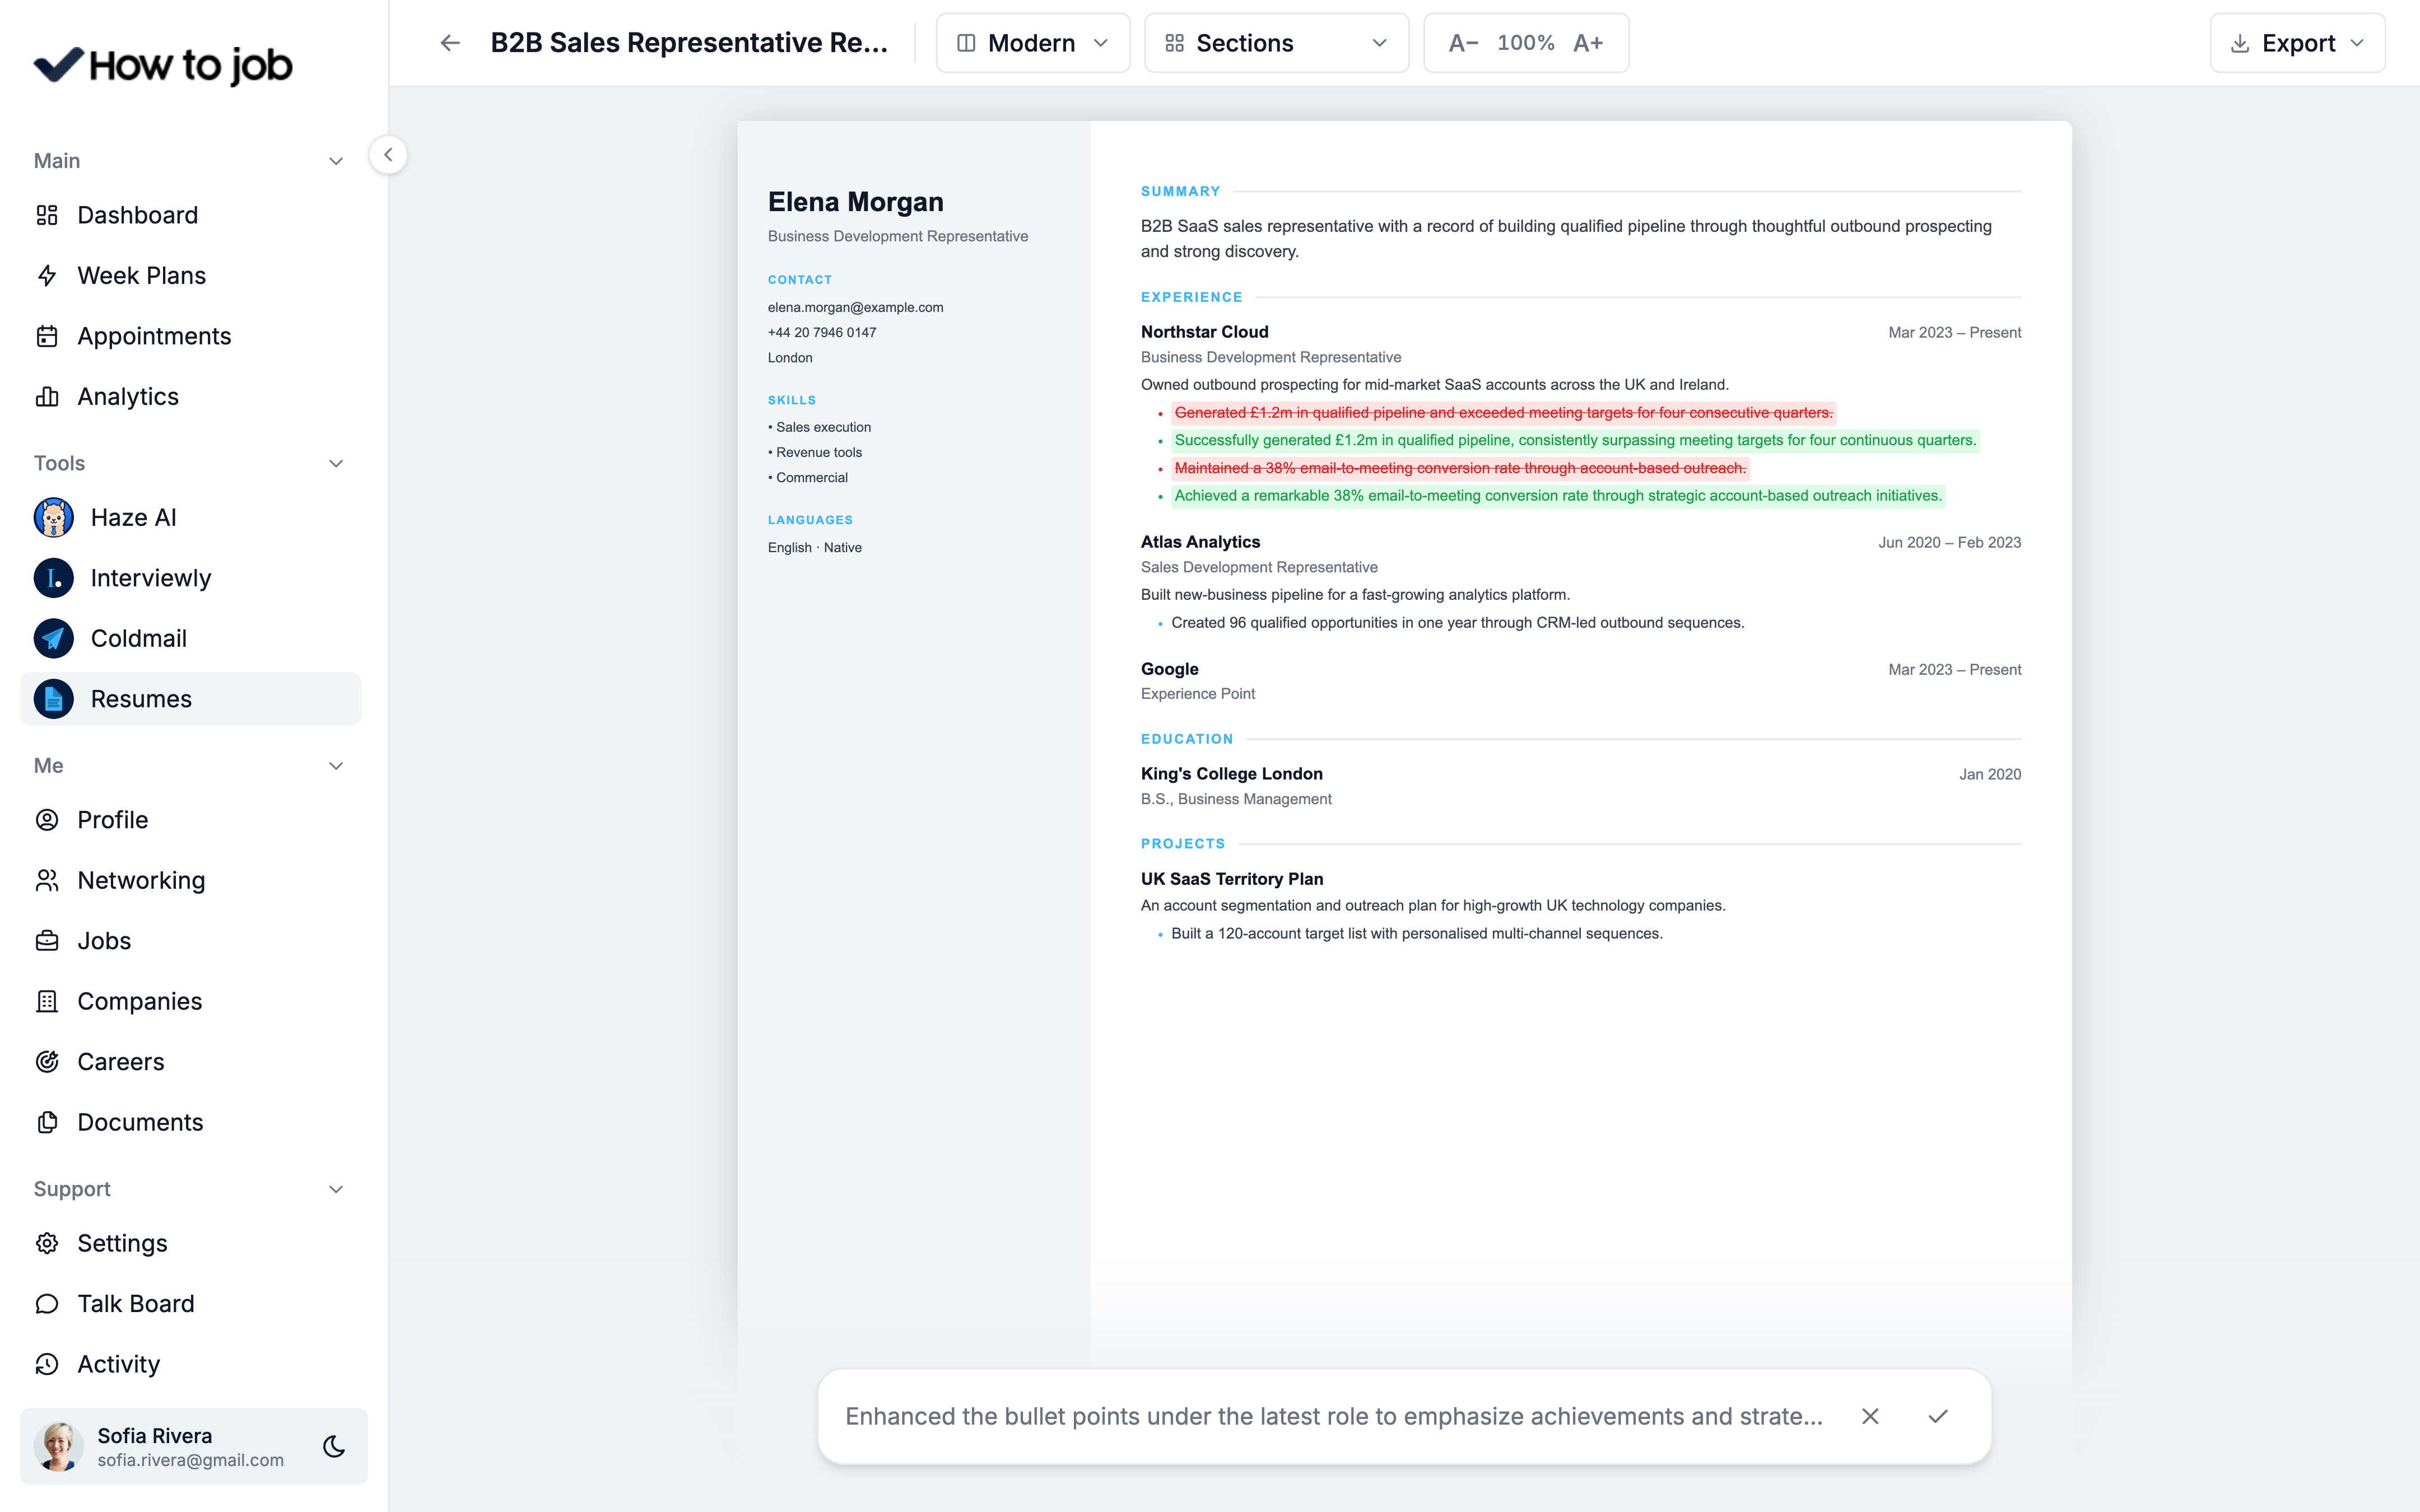Click the How to job logo

point(163,65)
